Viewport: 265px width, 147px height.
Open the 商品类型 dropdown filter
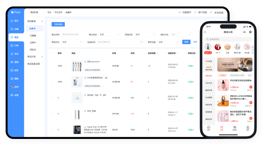click(x=109, y=34)
